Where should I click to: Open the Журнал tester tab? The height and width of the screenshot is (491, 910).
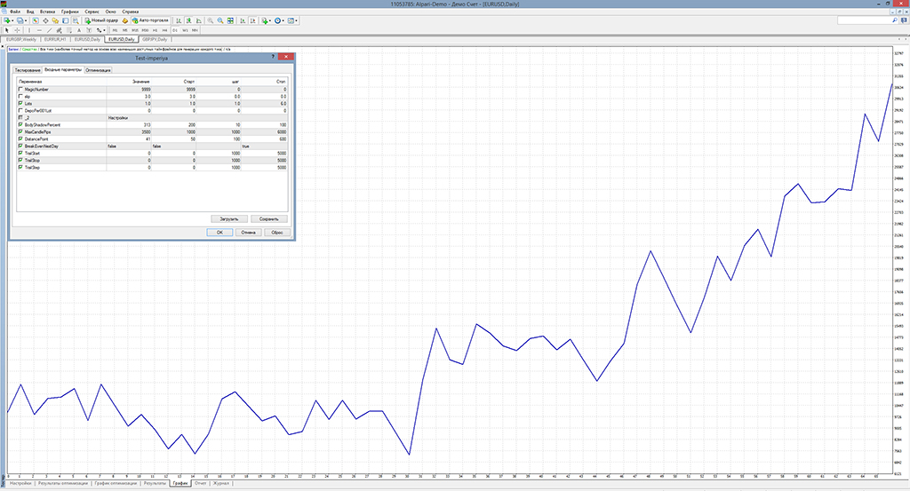click(x=221, y=483)
